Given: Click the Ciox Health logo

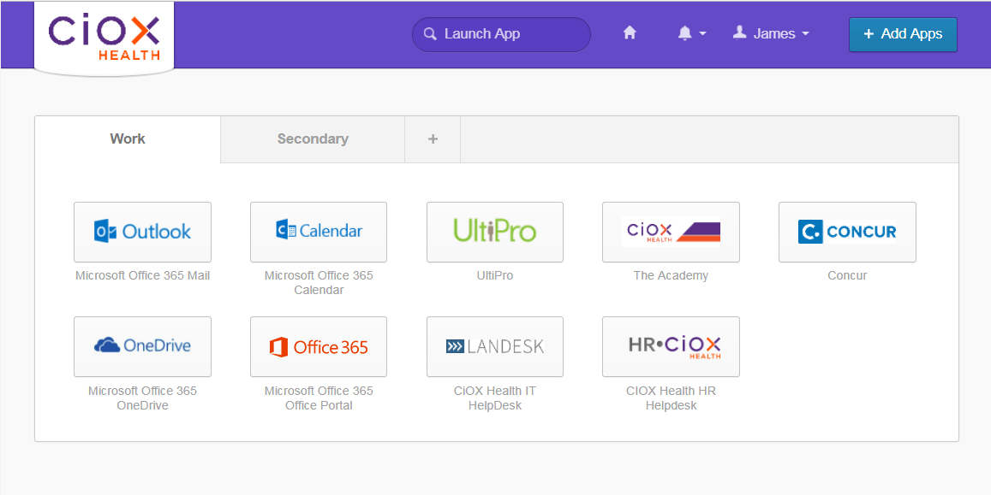Looking at the screenshot, I should tap(104, 38).
